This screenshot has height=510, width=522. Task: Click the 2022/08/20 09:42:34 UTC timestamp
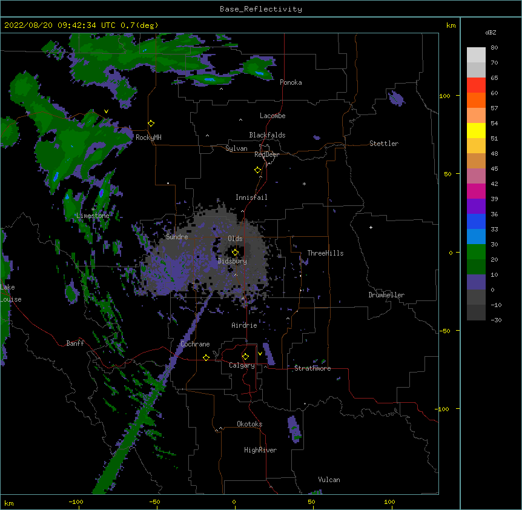59,25
